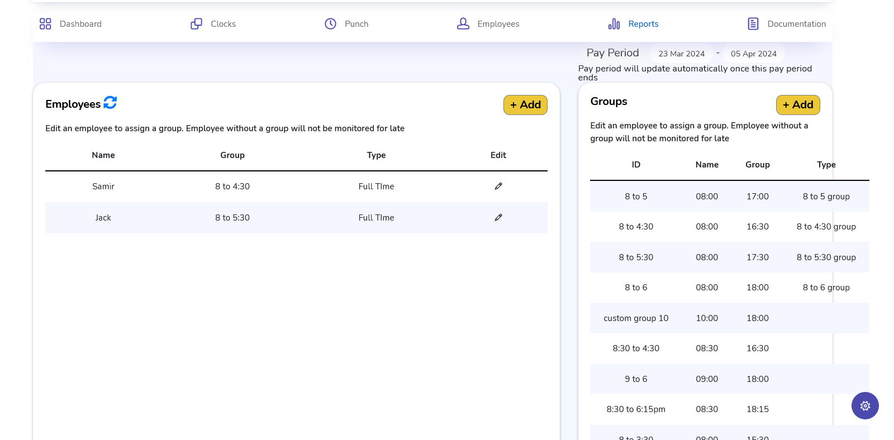The height and width of the screenshot is (440, 894).
Task: Open the Reports tab
Action: click(x=643, y=24)
